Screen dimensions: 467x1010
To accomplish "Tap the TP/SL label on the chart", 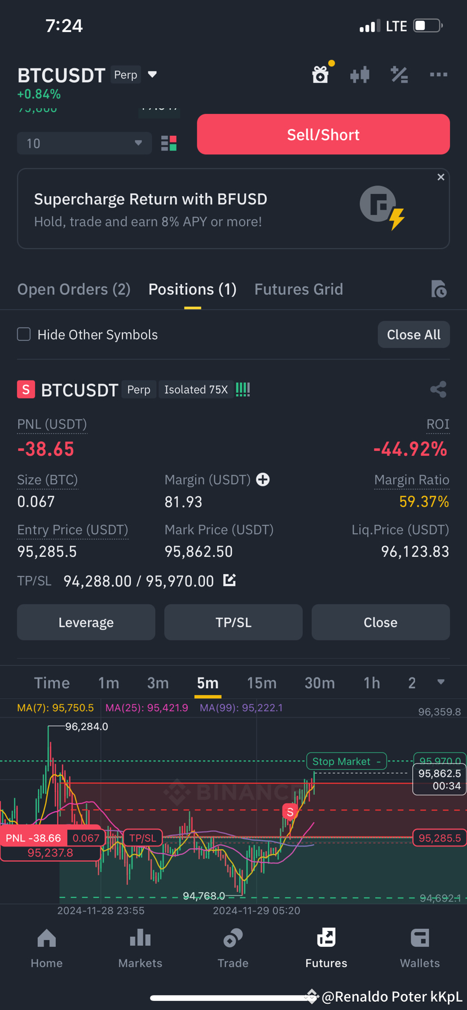I will (x=143, y=838).
